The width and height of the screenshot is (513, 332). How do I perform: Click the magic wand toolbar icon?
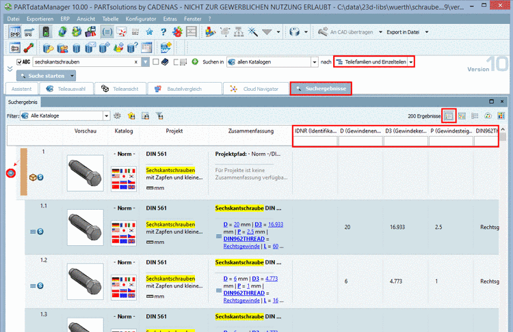(x=253, y=31)
